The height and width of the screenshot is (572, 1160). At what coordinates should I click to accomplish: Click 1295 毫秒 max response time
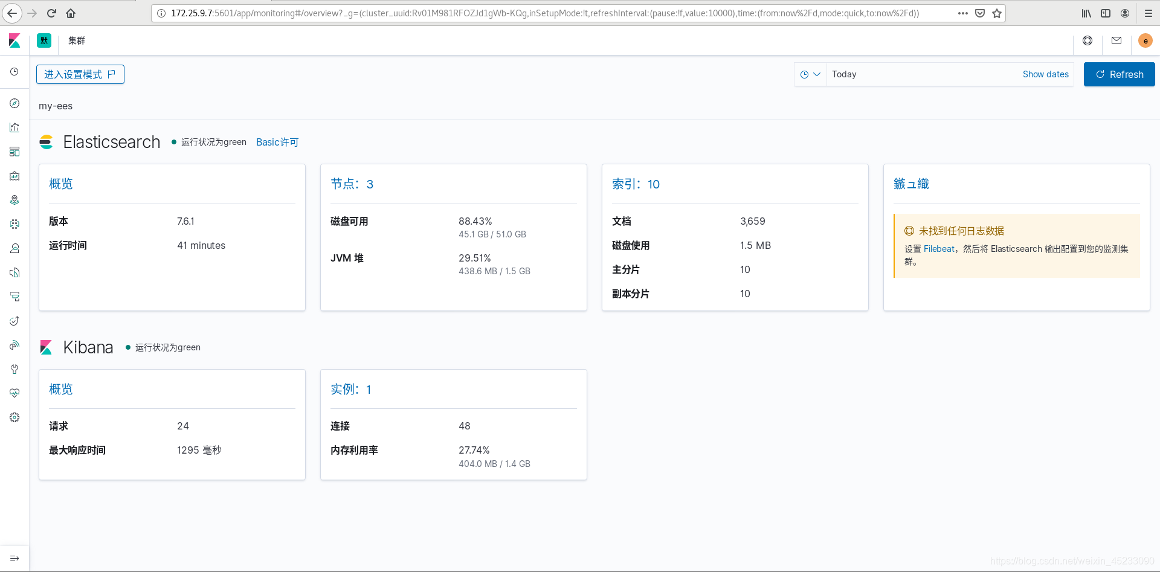[199, 450]
